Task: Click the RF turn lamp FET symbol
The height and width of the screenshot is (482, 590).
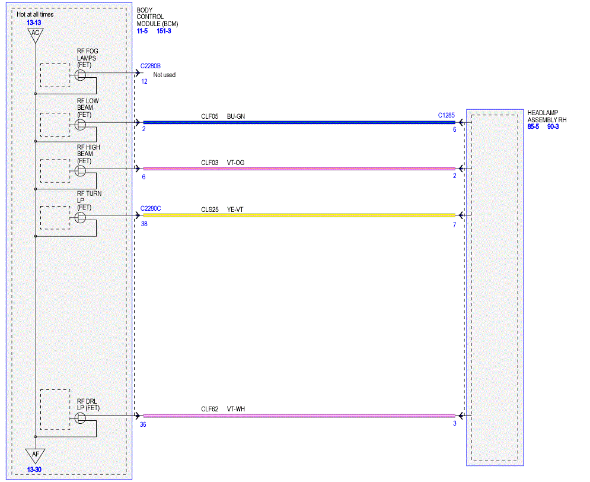Action: 80,218
